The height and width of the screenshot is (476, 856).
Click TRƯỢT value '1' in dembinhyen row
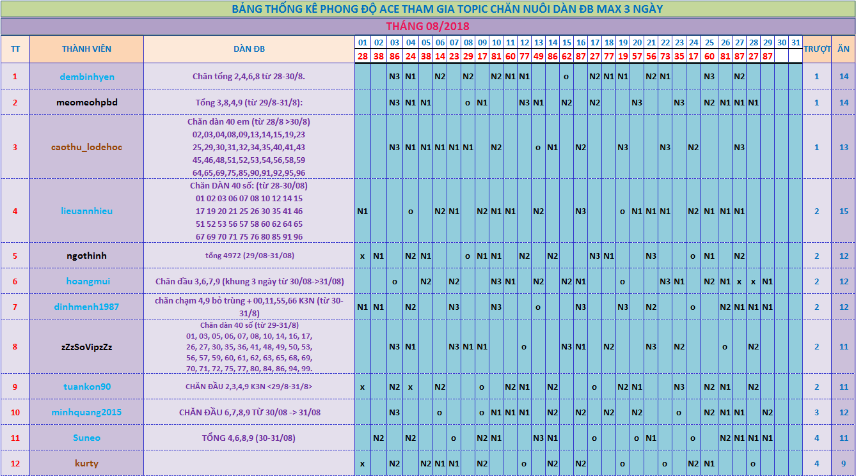817,77
